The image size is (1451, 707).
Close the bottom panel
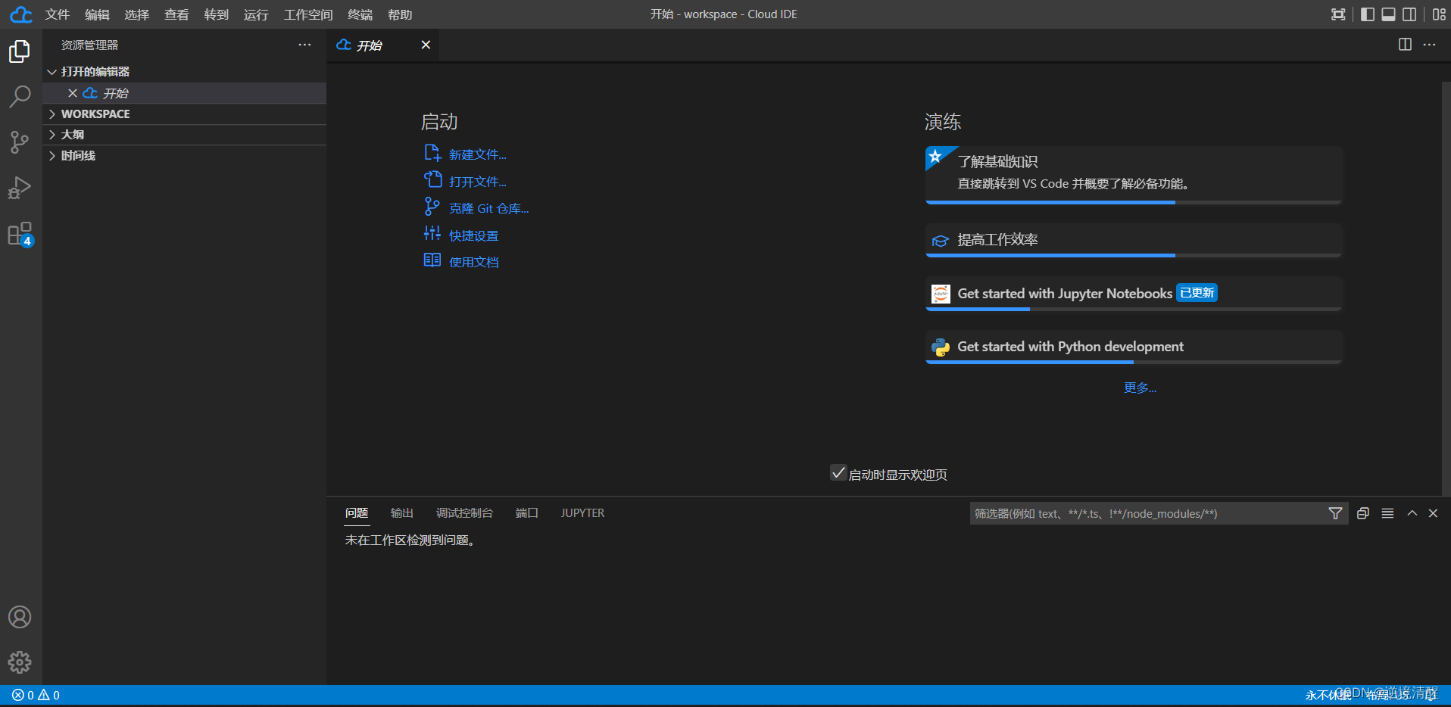(x=1433, y=513)
